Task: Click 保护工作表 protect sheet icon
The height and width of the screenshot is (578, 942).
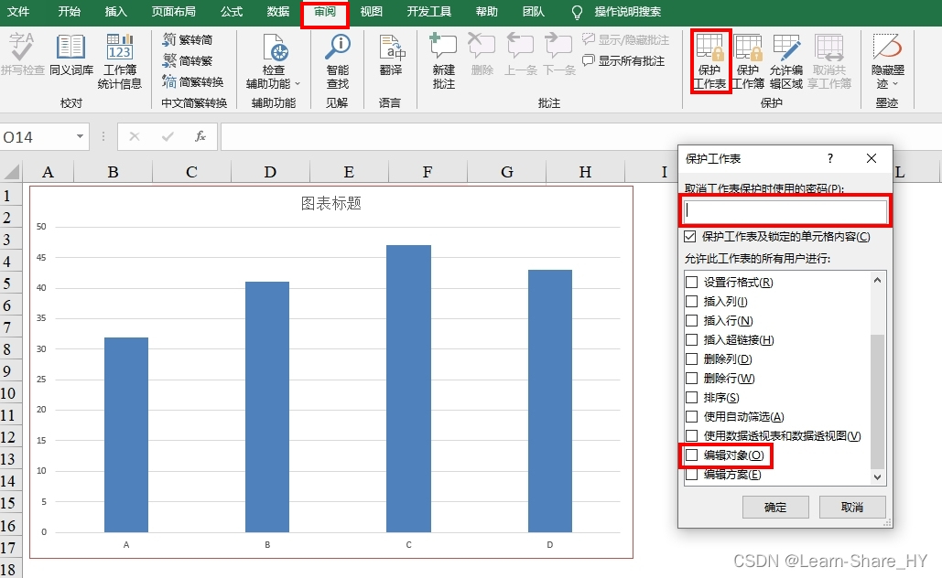Action: pyautogui.click(x=710, y=48)
